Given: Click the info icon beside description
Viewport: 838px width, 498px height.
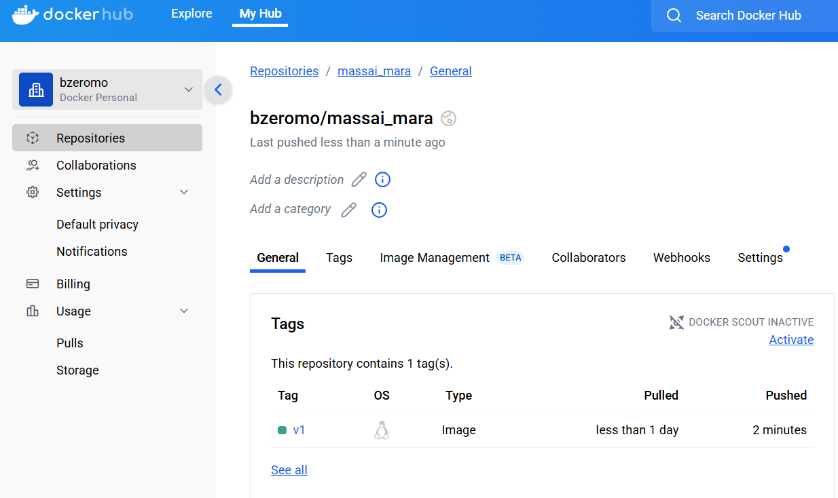Looking at the screenshot, I should [382, 180].
